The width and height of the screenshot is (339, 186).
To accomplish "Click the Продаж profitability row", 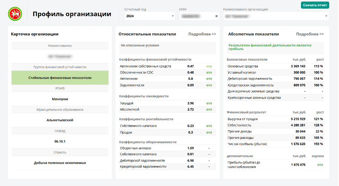I will (168, 132).
